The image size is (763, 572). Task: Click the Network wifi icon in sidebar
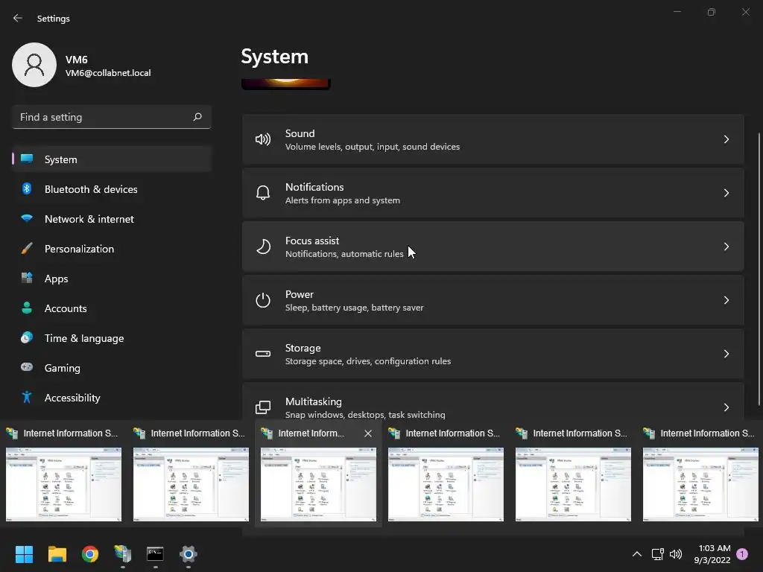(27, 218)
